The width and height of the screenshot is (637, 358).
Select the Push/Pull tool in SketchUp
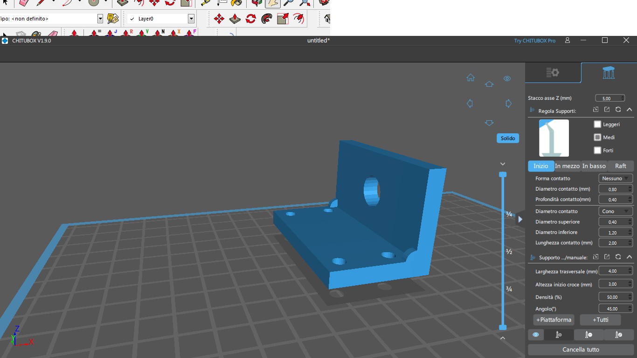pyautogui.click(x=235, y=19)
